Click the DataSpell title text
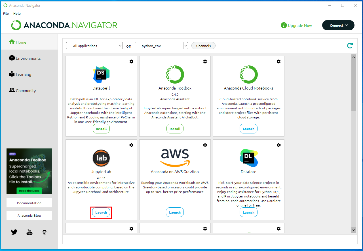 click(101, 88)
